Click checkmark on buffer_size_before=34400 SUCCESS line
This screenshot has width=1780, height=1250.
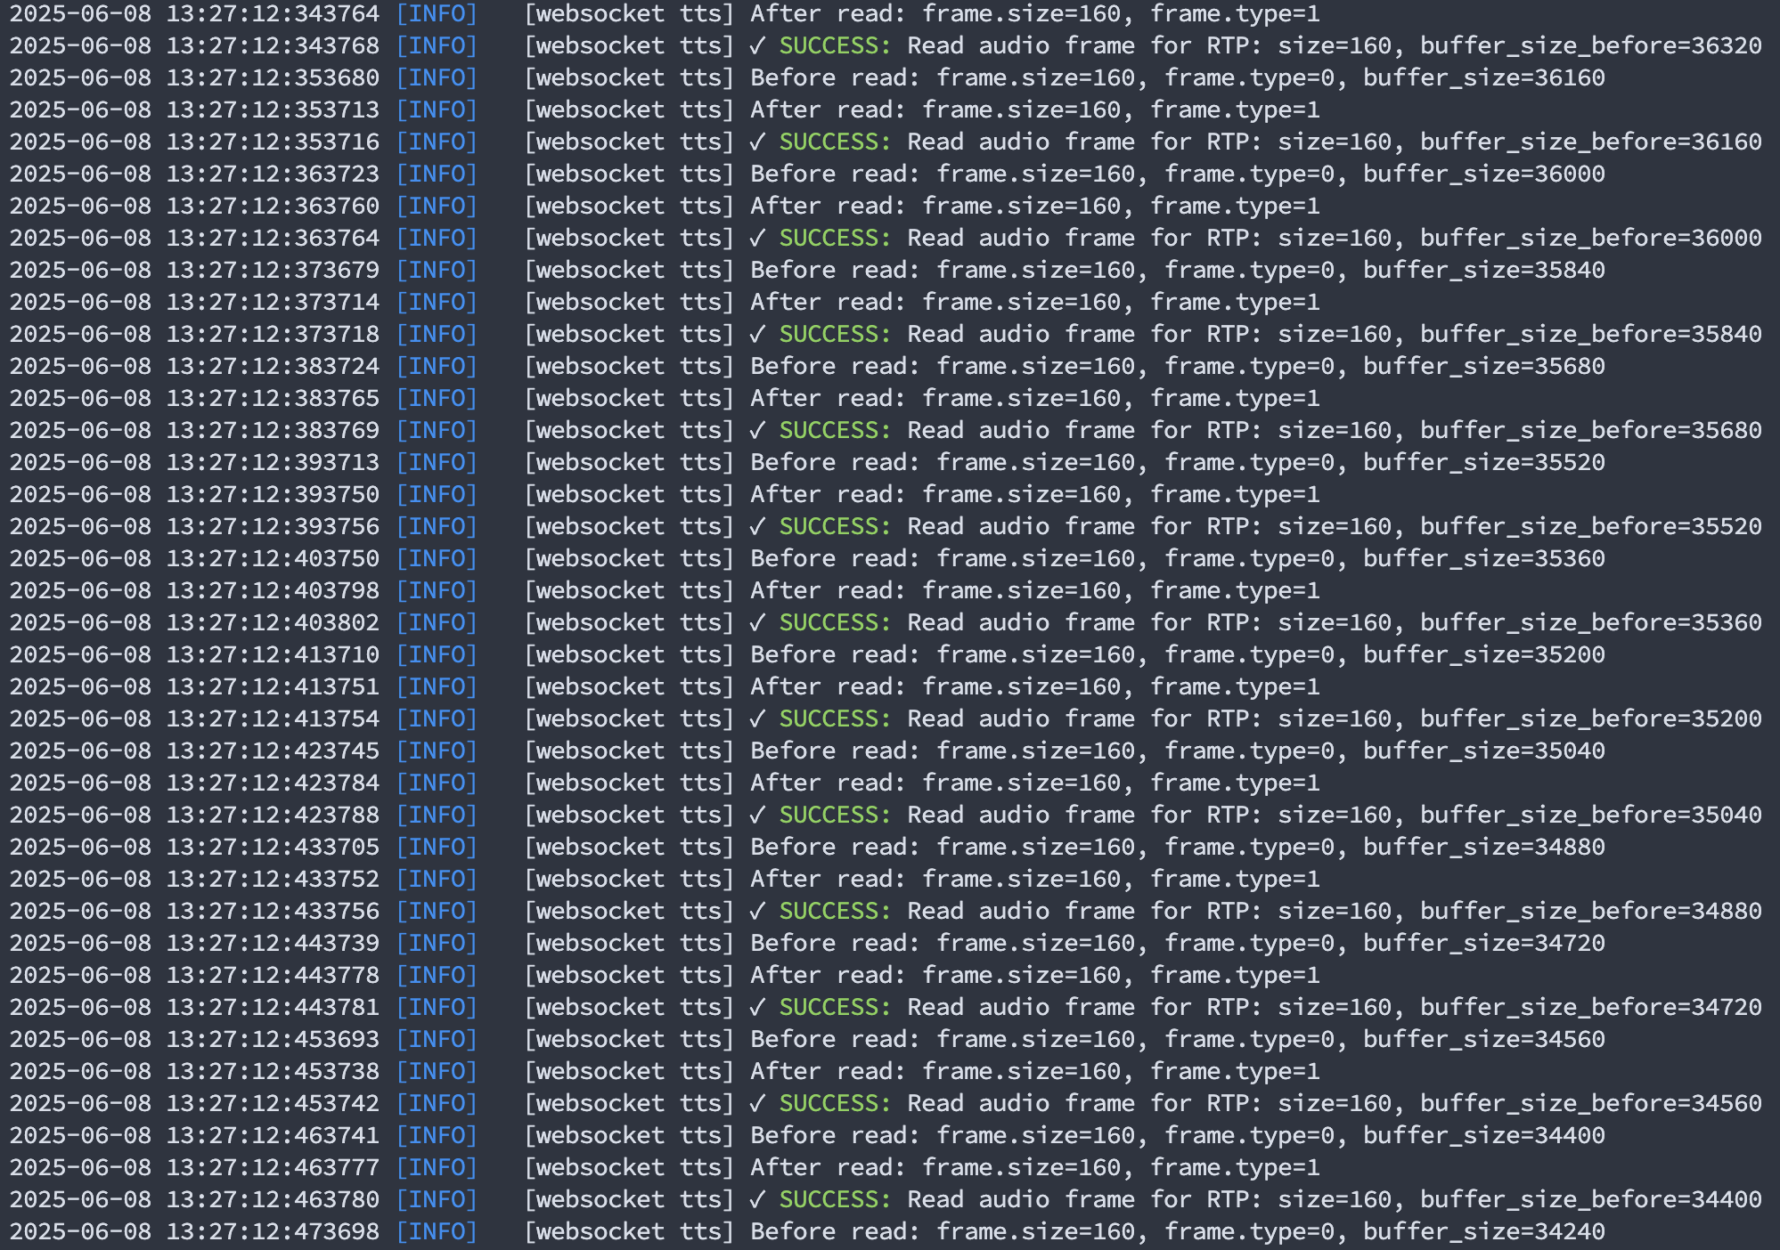(x=757, y=1200)
